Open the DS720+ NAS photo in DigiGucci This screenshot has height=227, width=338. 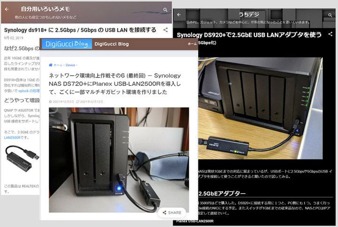coord(119,160)
